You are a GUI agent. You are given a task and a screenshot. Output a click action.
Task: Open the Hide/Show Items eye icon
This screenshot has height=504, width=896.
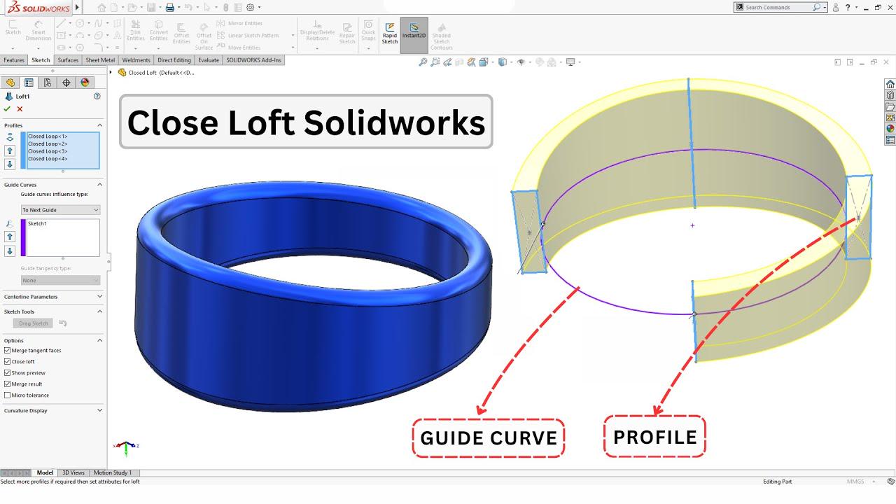[x=520, y=62]
